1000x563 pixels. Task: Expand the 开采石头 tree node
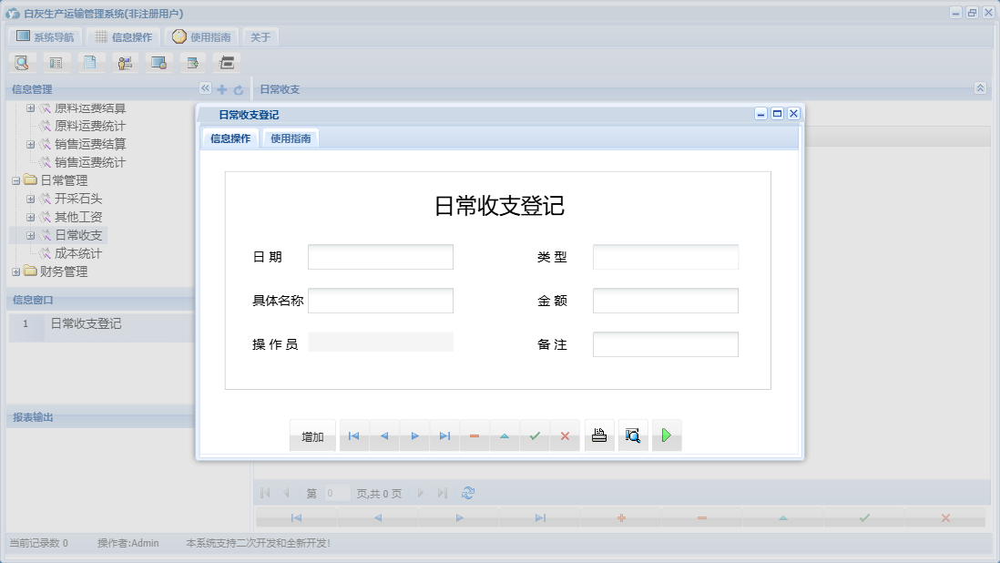coord(32,198)
